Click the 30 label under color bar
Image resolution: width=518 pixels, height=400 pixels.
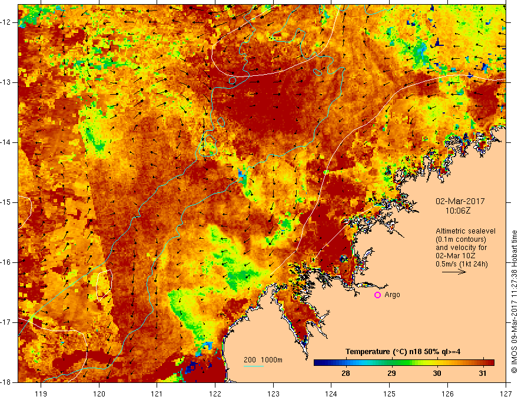pos(437,374)
